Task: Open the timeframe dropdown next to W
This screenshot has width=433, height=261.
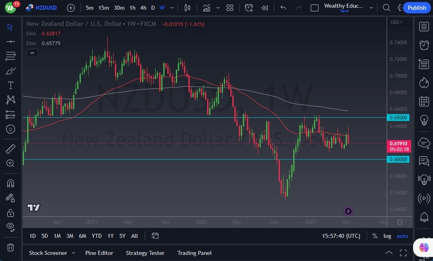Action: point(171,7)
